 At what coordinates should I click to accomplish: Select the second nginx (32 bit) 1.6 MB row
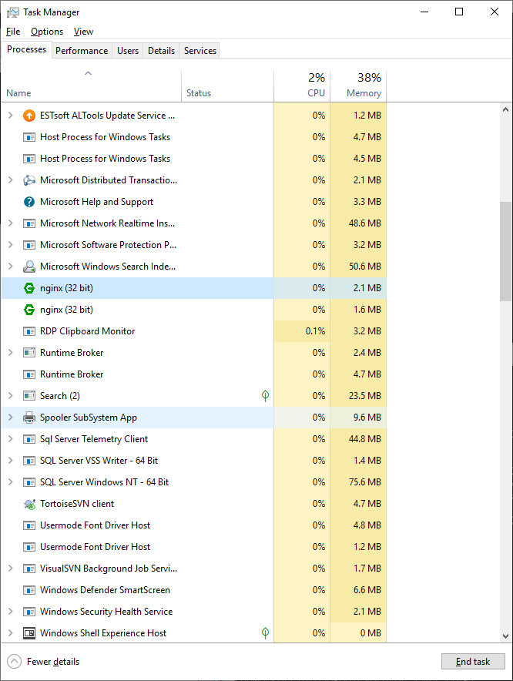194,310
